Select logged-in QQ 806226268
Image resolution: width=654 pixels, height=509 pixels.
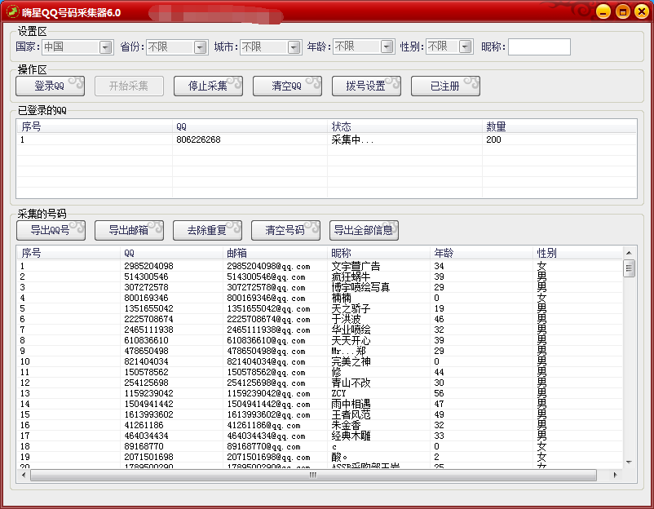198,139
